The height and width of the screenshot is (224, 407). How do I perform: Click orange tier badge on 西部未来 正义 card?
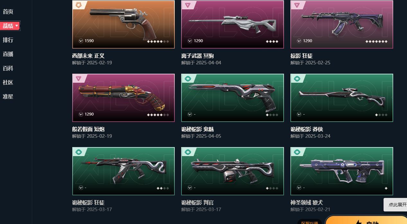(x=79, y=5)
